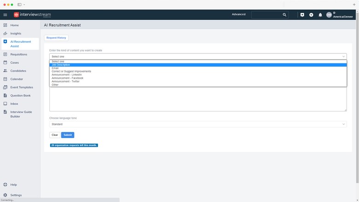This screenshot has width=359, height=202.
Task: Click the Candidates people icon
Action: click(x=5, y=71)
